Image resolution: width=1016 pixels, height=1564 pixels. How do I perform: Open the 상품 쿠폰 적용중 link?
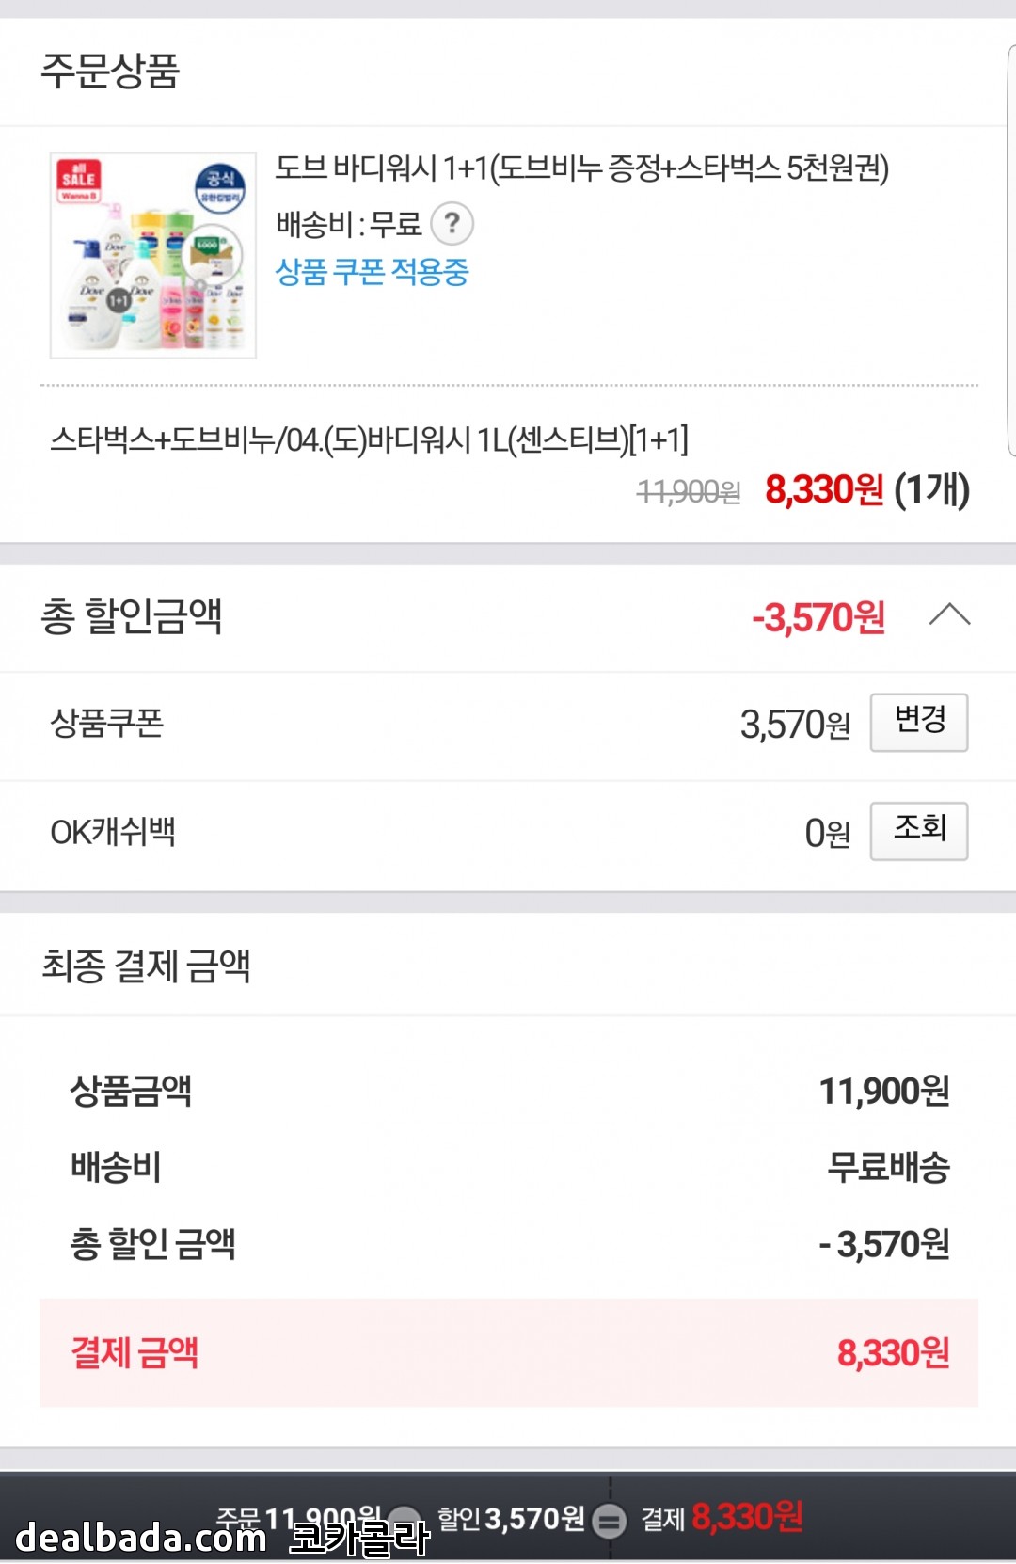coord(372,272)
